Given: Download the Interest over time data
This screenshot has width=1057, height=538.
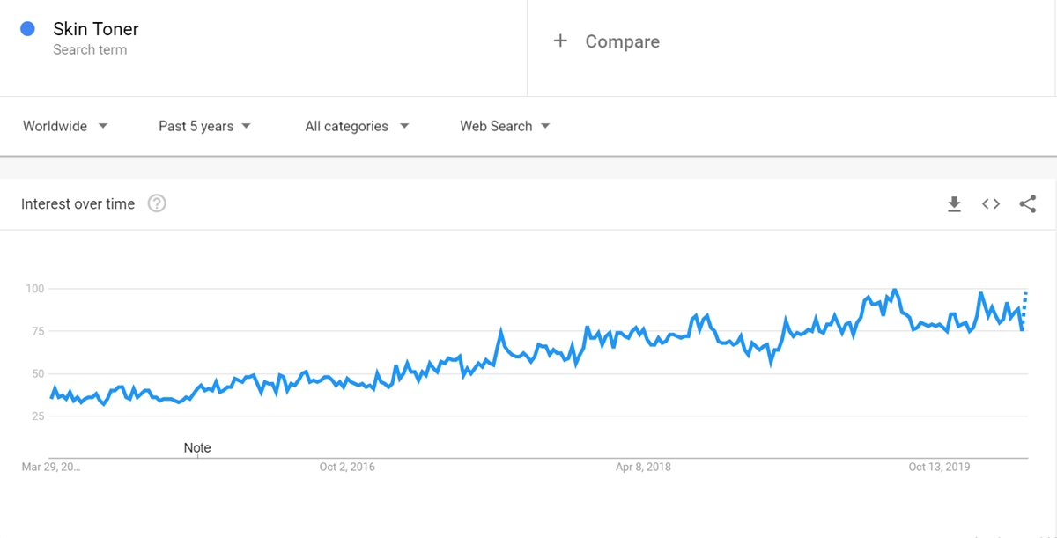Looking at the screenshot, I should pyautogui.click(x=954, y=204).
